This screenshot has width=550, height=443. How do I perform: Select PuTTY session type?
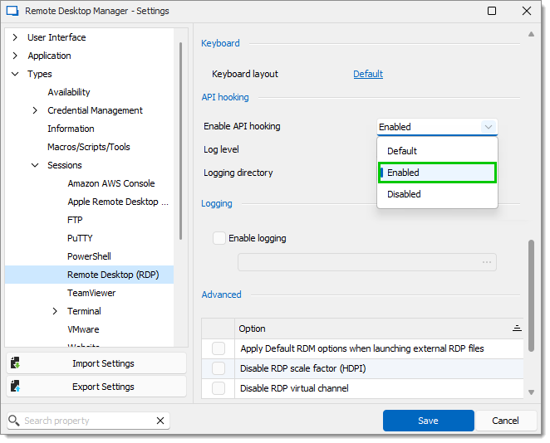pyautogui.click(x=80, y=238)
